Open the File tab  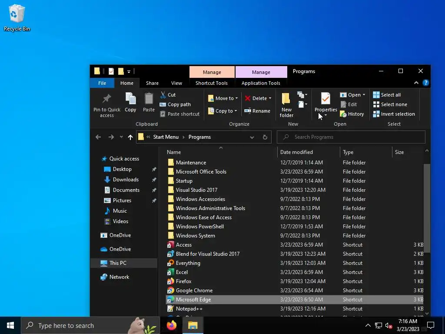pyautogui.click(x=102, y=83)
